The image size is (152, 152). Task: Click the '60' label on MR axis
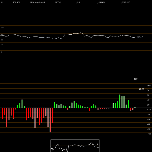[148, 95]
